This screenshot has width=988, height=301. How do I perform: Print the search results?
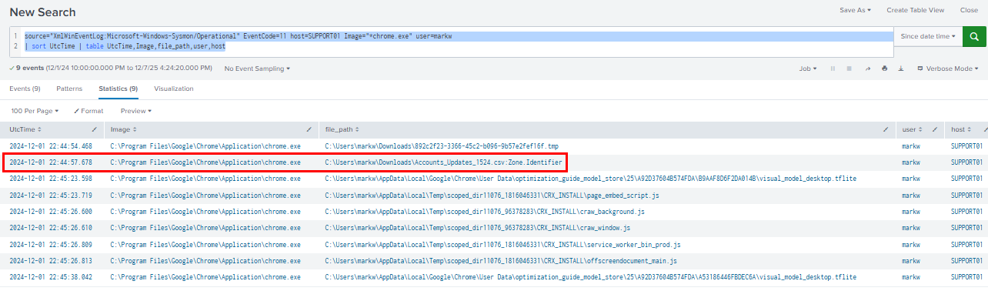(x=884, y=69)
